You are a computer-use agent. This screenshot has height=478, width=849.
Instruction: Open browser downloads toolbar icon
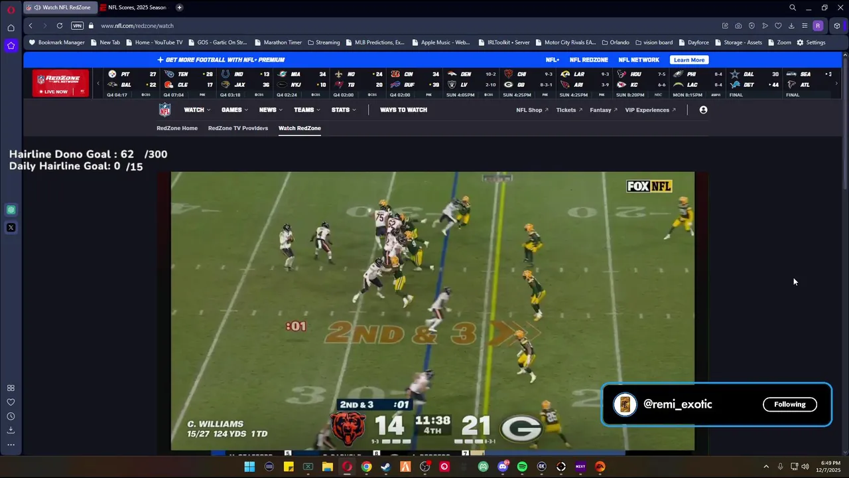pos(791,26)
